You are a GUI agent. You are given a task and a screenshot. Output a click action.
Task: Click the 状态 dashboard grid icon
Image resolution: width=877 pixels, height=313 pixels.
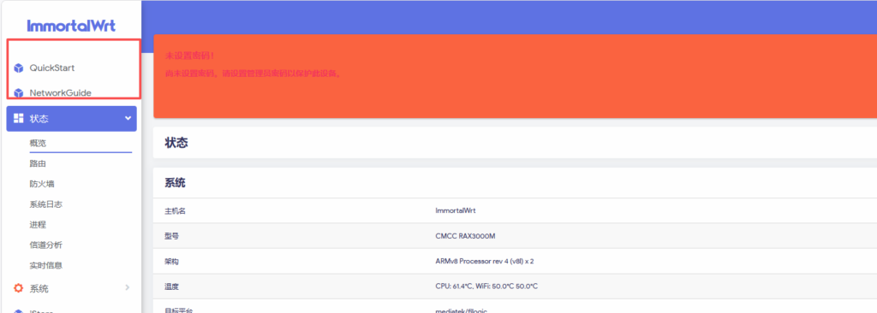(x=19, y=119)
